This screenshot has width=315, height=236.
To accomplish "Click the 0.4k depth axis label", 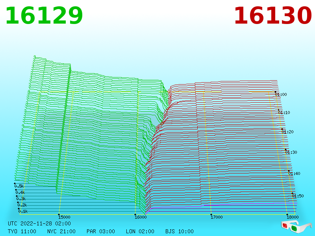I will pos(20,192).
